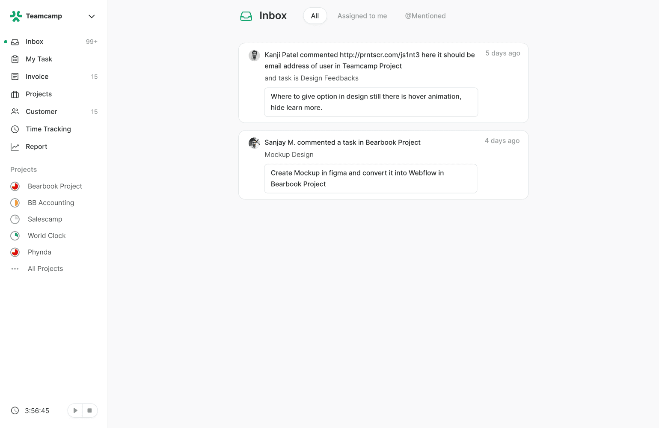Open My Task clipboard icon
659x428 pixels.
point(15,59)
